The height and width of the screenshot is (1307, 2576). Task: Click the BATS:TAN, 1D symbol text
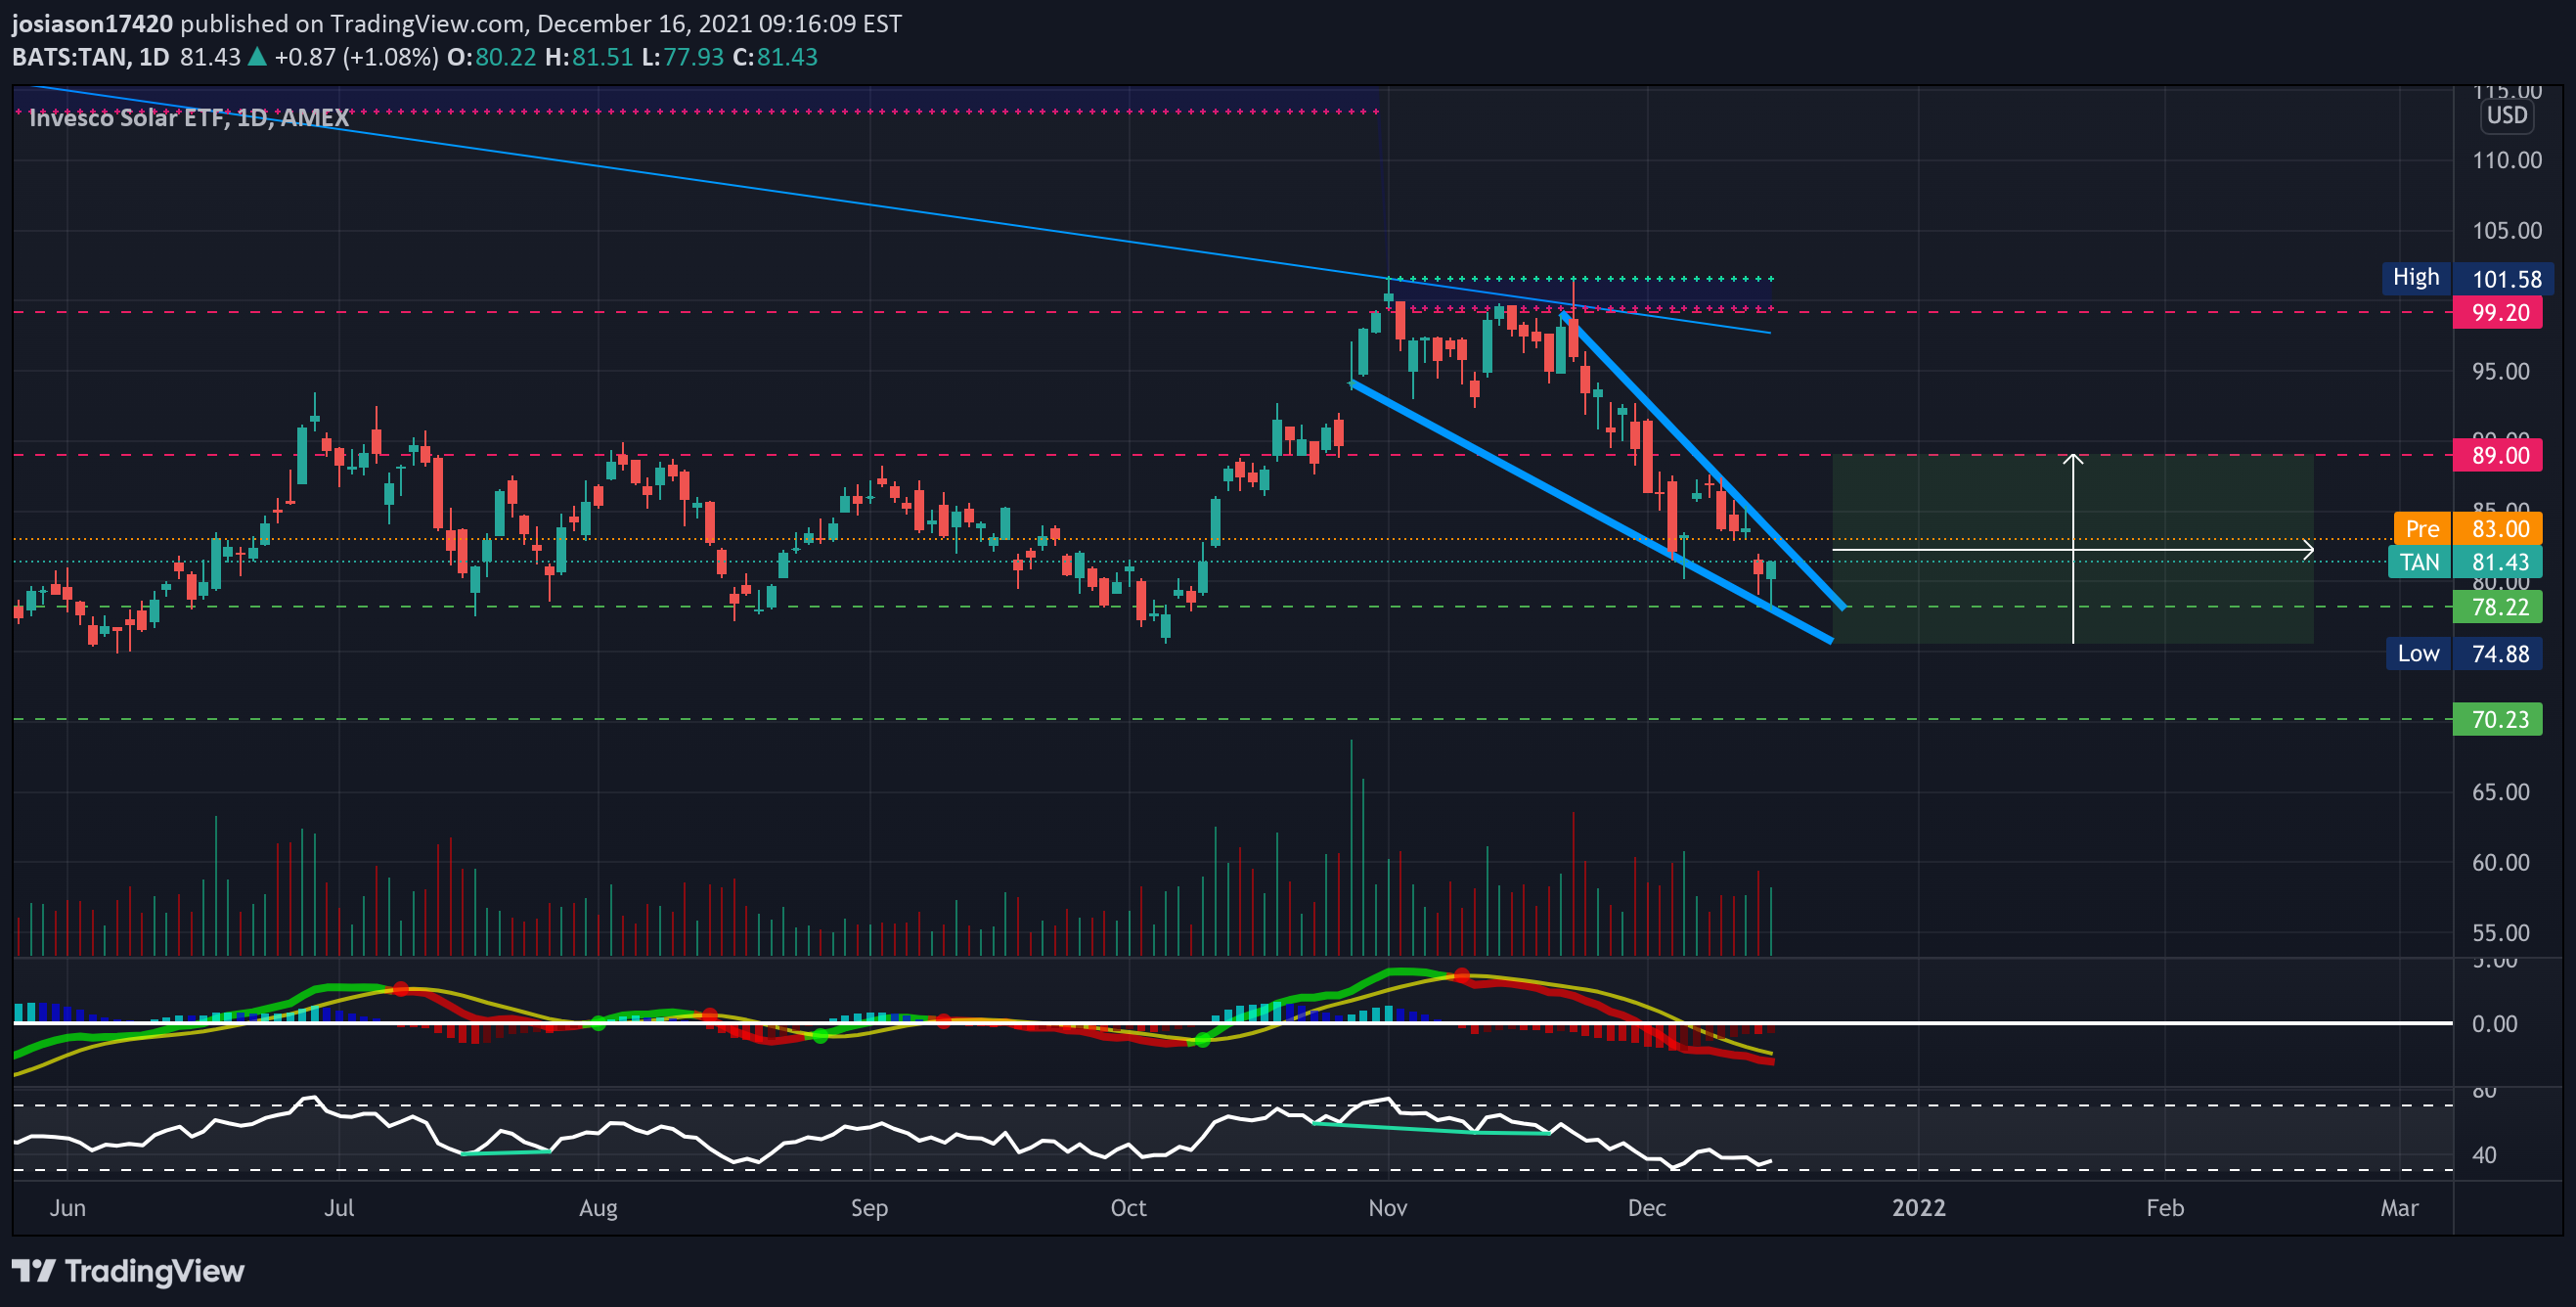coord(91,57)
